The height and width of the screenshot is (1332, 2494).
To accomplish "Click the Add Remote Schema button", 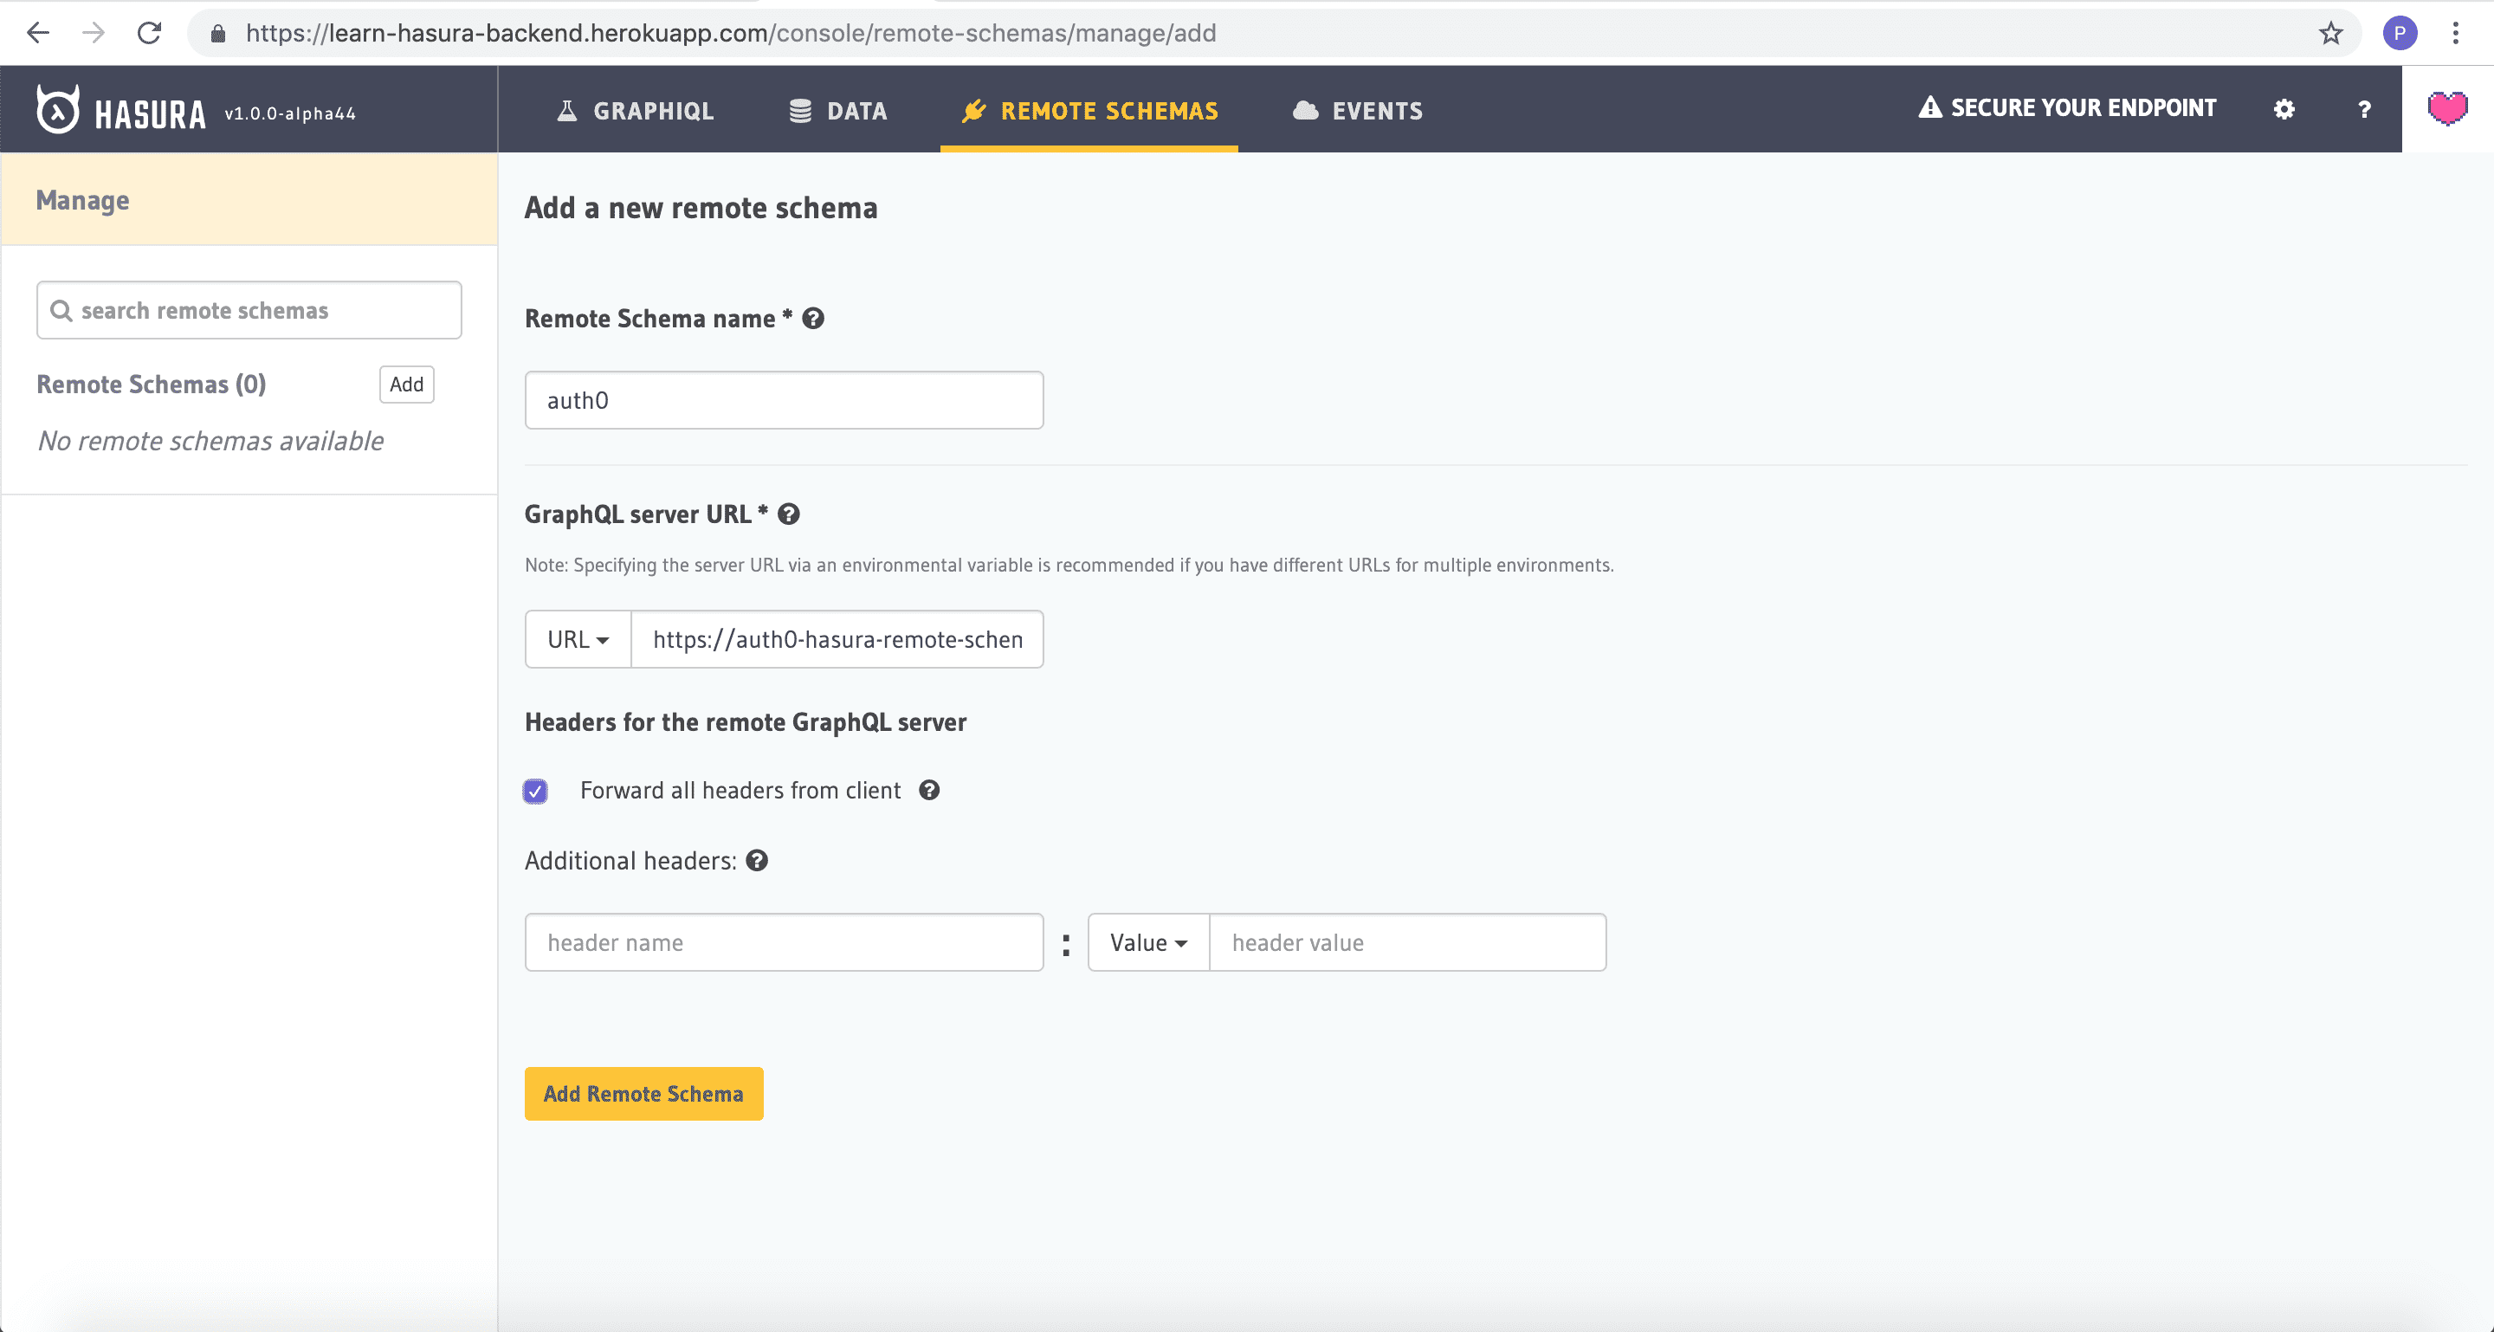I will point(643,1093).
